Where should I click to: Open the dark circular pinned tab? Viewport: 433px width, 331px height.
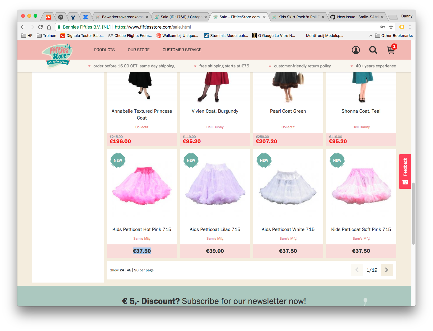61,17
